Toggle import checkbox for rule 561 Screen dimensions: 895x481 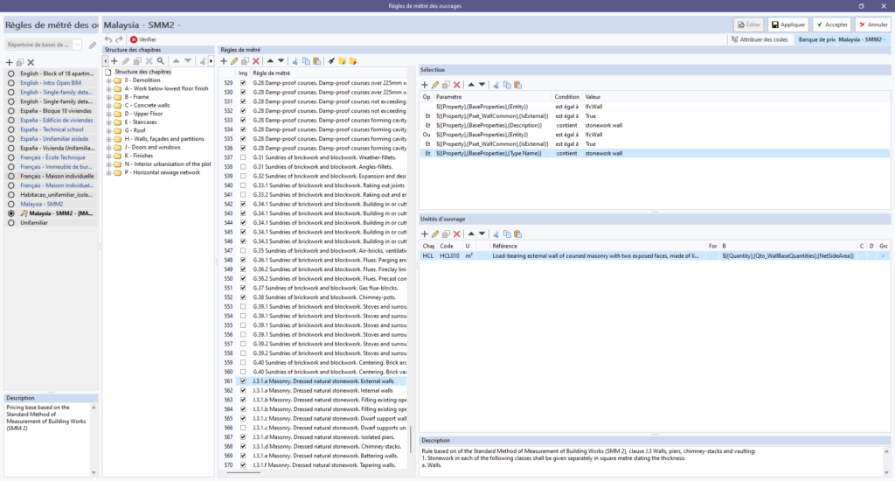(243, 381)
